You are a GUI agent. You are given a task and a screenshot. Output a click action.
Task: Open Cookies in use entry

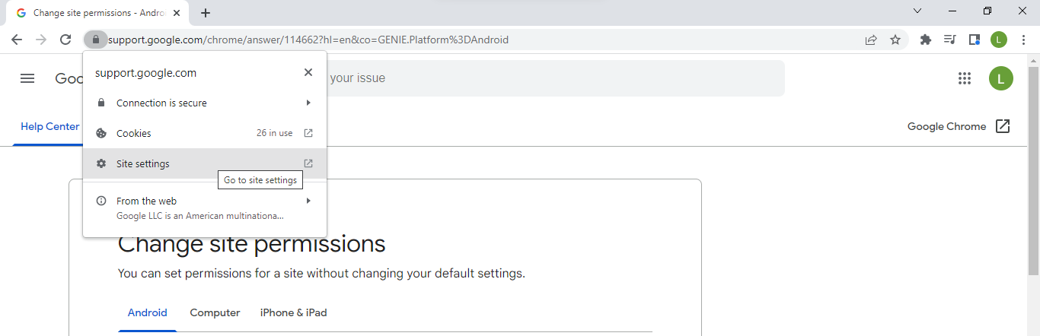click(205, 133)
